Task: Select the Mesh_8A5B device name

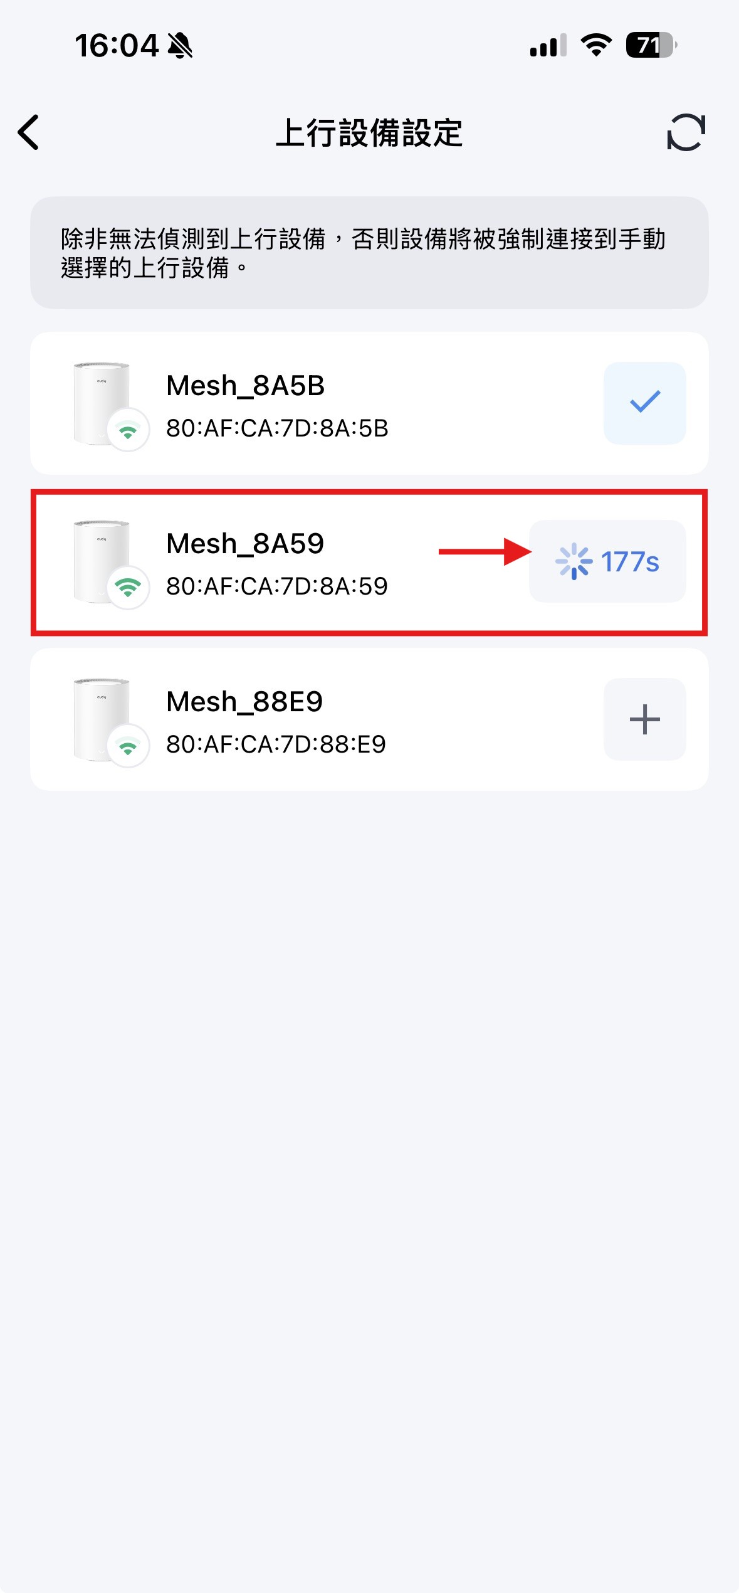Action: click(x=245, y=386)
